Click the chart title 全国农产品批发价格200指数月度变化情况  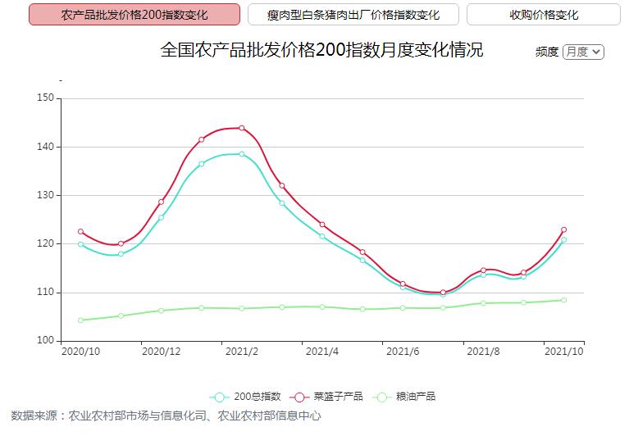pyautogui.click(x=321, y=50)
